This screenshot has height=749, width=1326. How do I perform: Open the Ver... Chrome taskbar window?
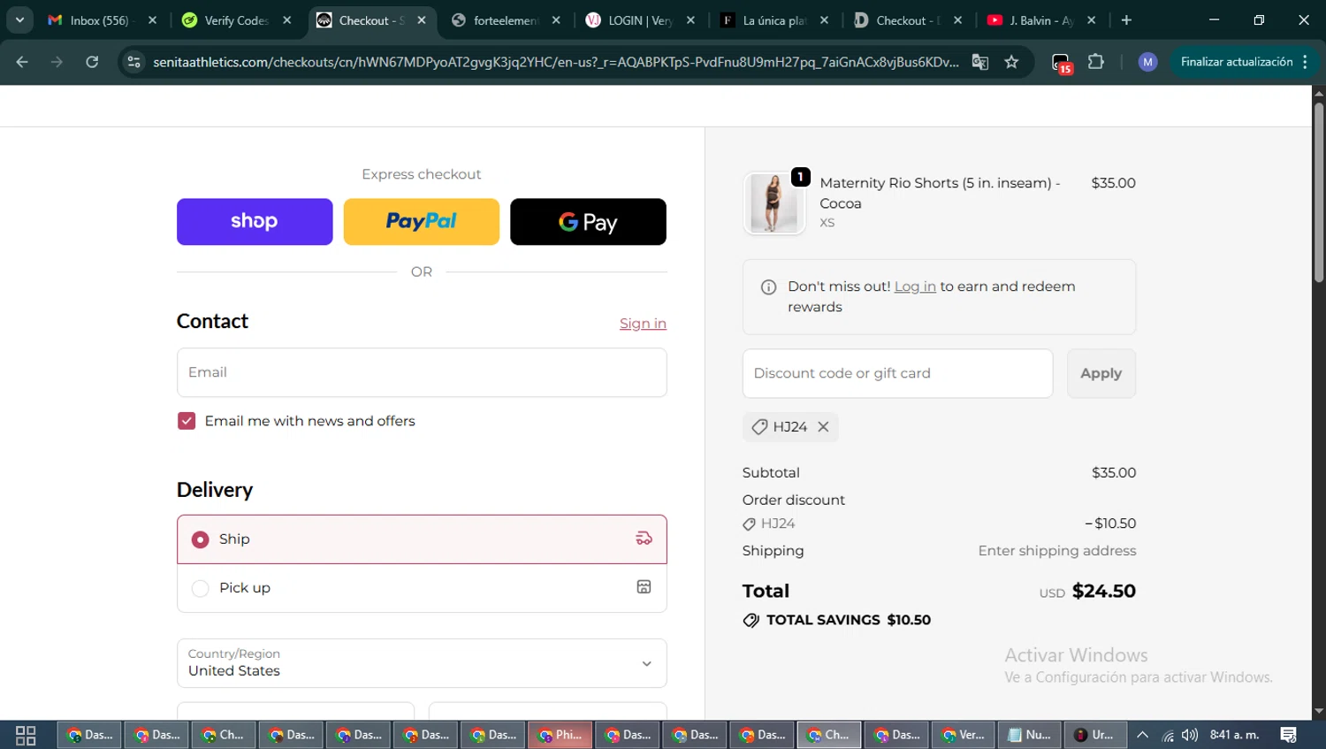[x=963, y=735]
